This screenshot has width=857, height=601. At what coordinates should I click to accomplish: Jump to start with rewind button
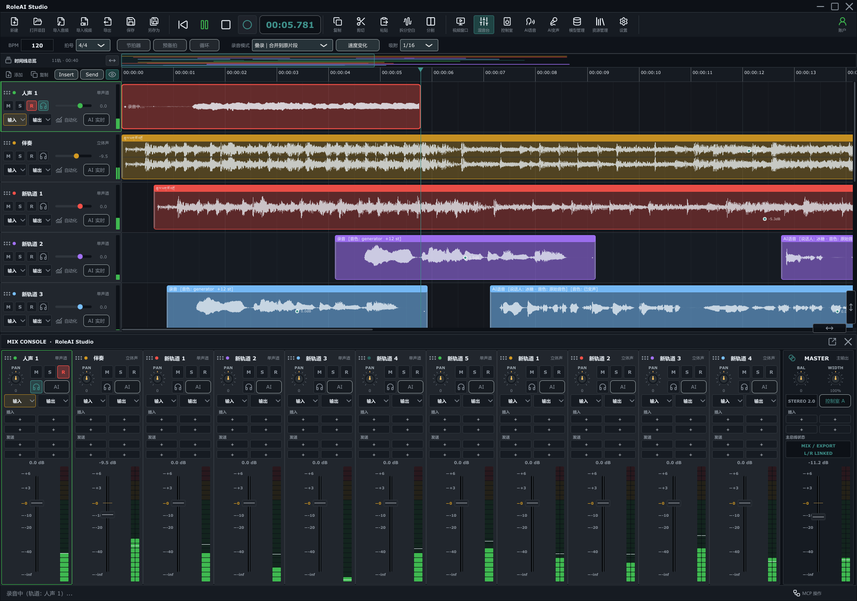(183, 25)
